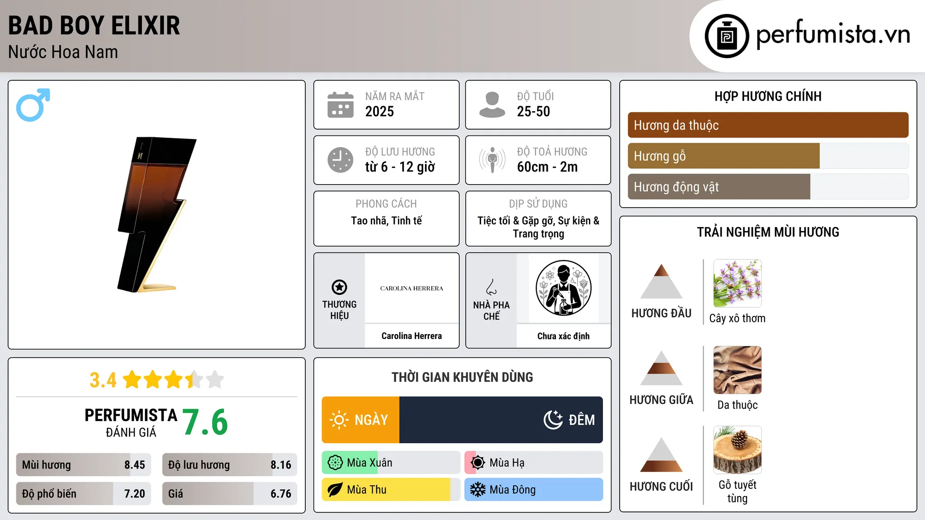Click the Chưa xác định perfumer label
The image size is (925, 520).
[x=563, y=336]
